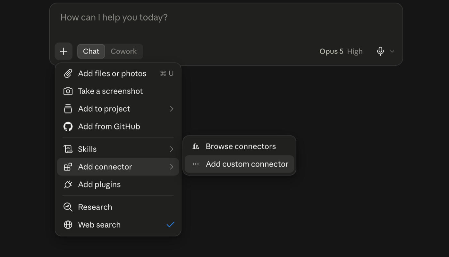Screen dimensions: 449x257
Task: Open Browse connectors
Action: pyautogui.click(x=239, y=146)
